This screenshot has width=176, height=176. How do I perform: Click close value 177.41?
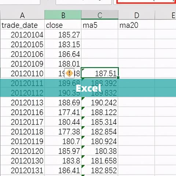(x=63, y=112)
